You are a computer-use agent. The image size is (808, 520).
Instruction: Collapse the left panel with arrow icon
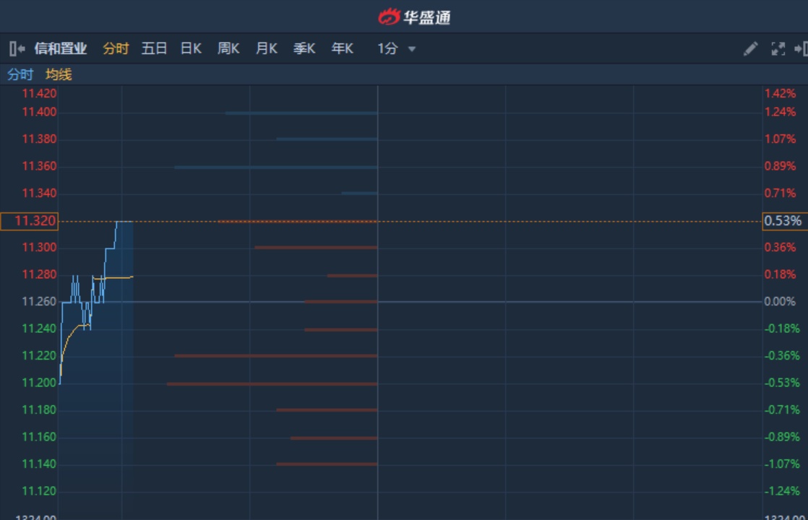click(x=17, y=49)
